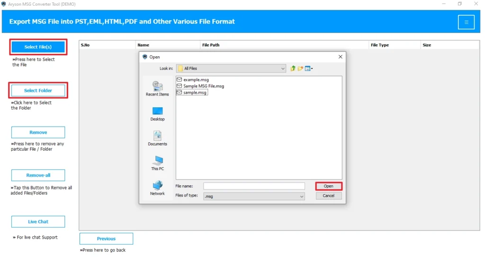Click the File Path column header
This screenshot has height=258, width=485.
284,45
